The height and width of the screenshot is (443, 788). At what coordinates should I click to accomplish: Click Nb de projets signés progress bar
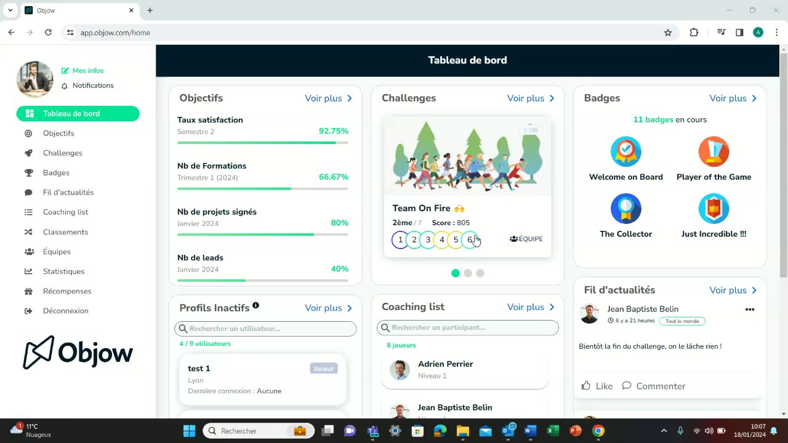tap(263, 234)
